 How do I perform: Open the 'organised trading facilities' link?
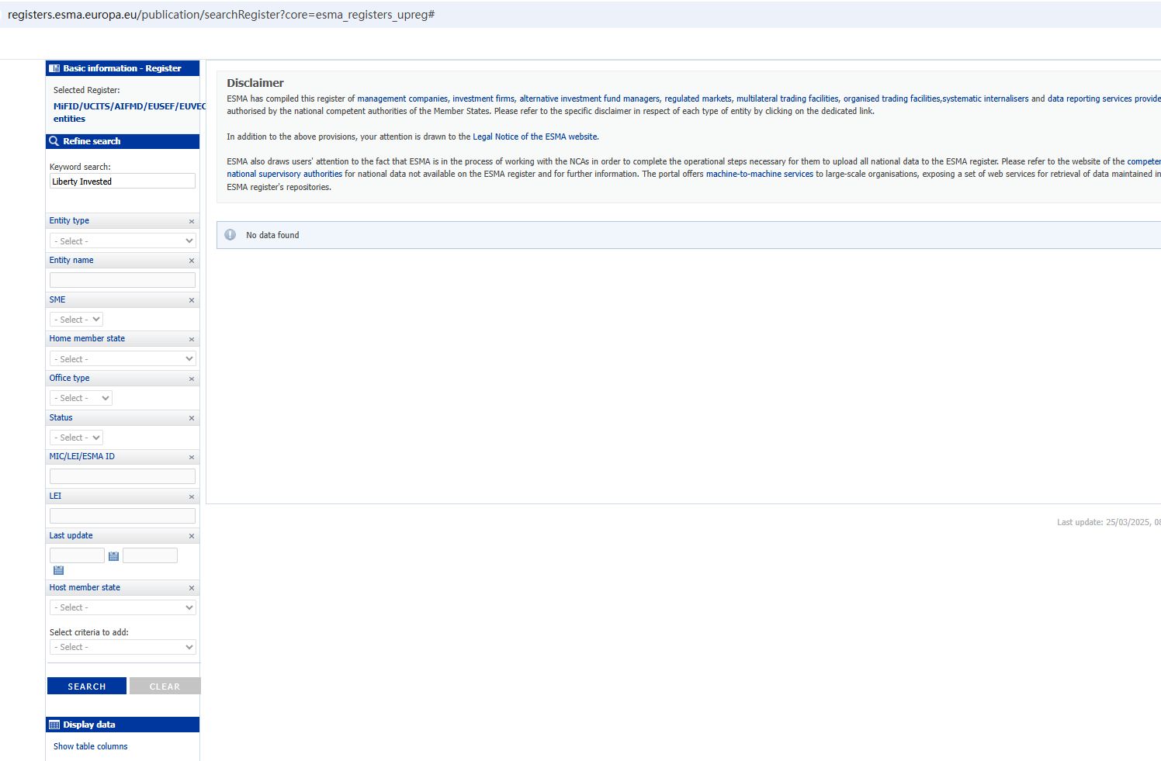[892, 99]
